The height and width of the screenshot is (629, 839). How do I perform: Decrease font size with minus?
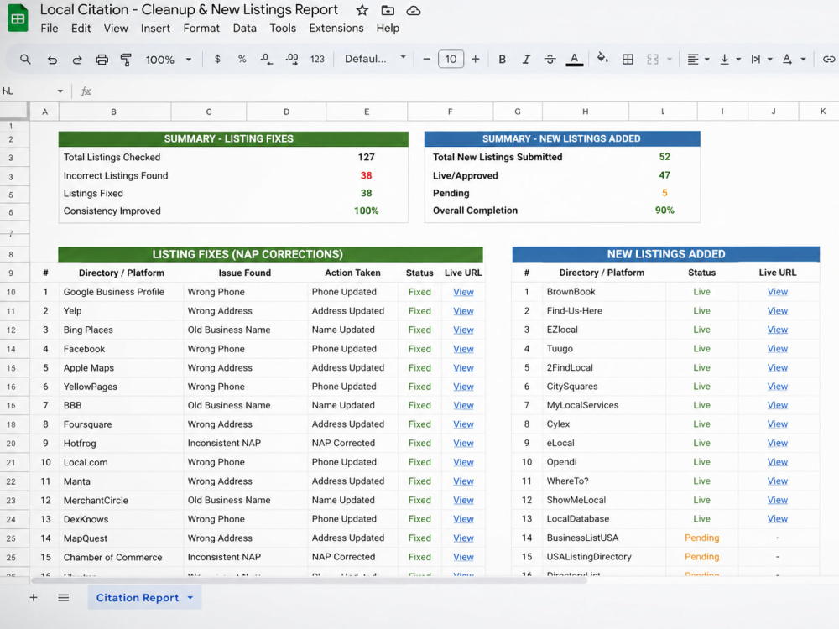point(426,59)
